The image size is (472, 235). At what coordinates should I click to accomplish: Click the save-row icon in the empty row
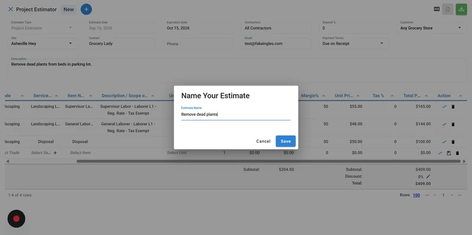coord(449,153)
